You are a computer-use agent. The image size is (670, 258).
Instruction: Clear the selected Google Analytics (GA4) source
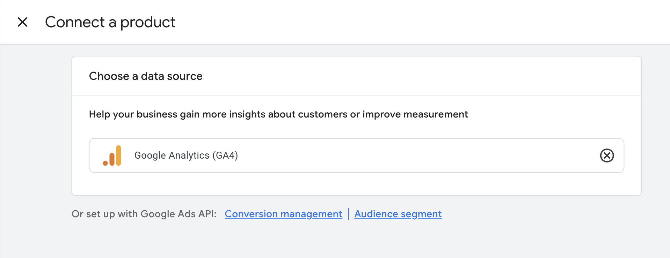pyautogui.click(x=607, y=155)
